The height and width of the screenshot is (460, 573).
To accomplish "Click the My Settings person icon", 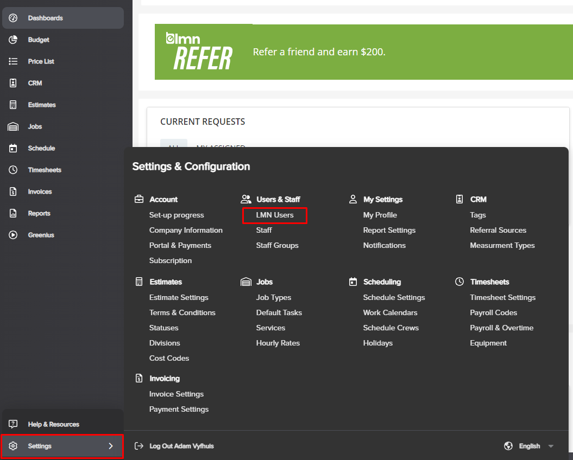I will tap(353, 199).
